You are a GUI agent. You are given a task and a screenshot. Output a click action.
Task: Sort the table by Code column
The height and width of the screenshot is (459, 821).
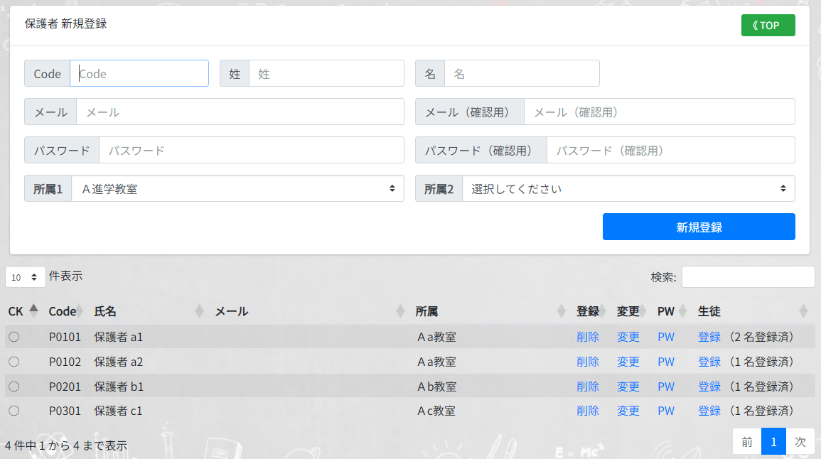pos(62,311)
